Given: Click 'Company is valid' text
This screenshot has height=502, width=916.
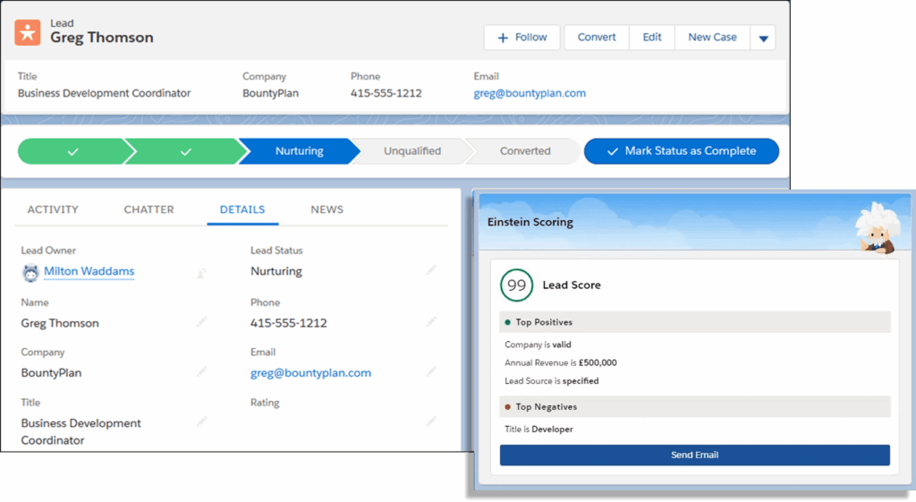Looking at the screenshot, I should (538, 345).
